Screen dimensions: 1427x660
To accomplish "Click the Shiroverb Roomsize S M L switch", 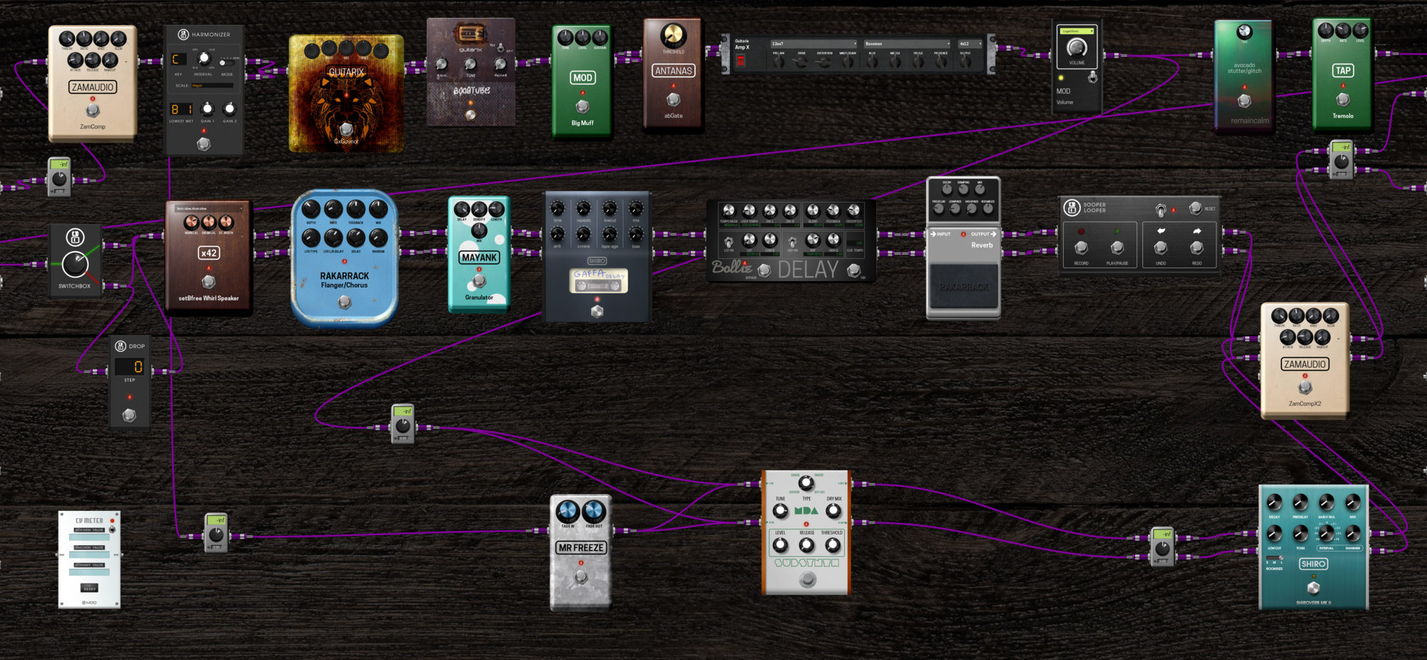I will coord(1274,557).
